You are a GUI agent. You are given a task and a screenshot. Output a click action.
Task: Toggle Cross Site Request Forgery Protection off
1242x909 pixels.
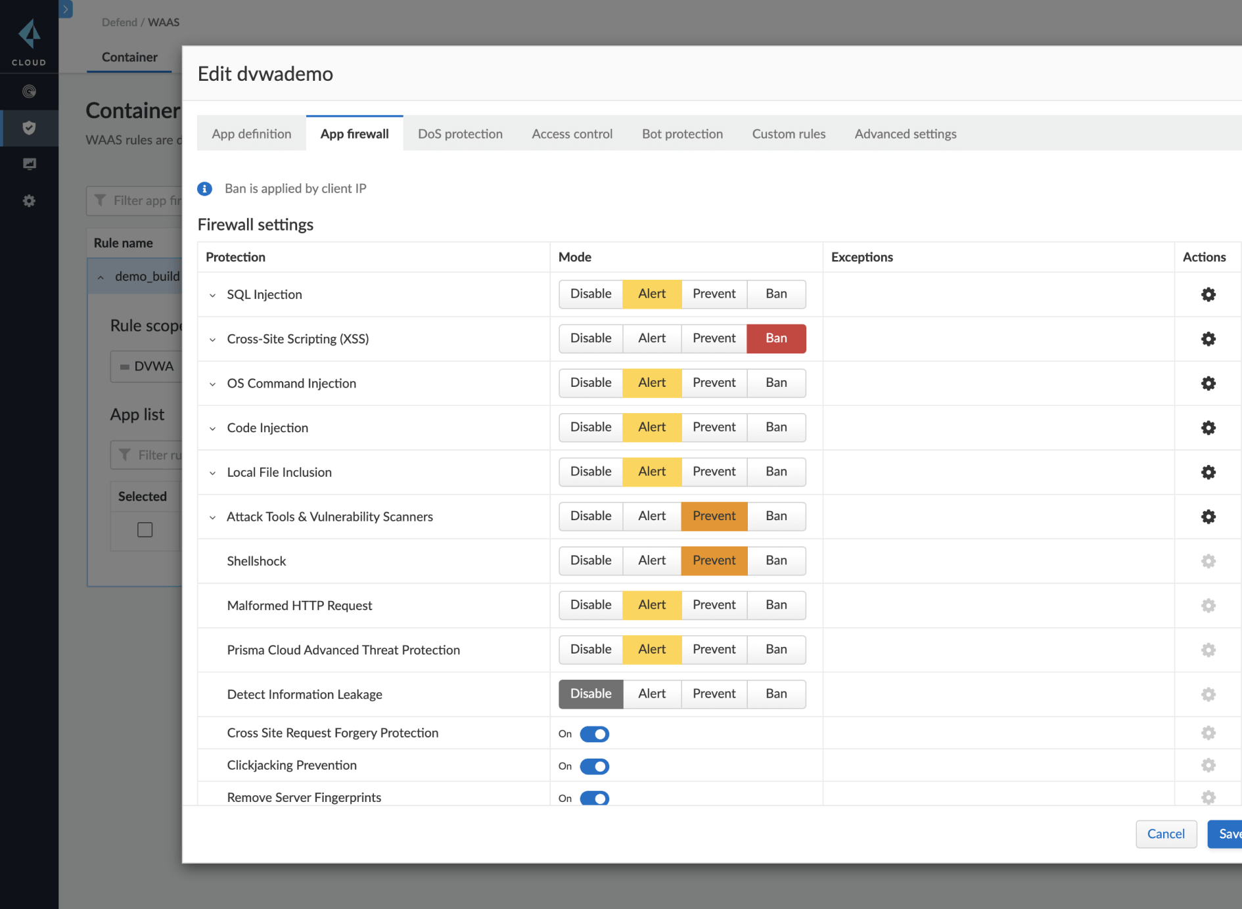[x=594, y=734]
